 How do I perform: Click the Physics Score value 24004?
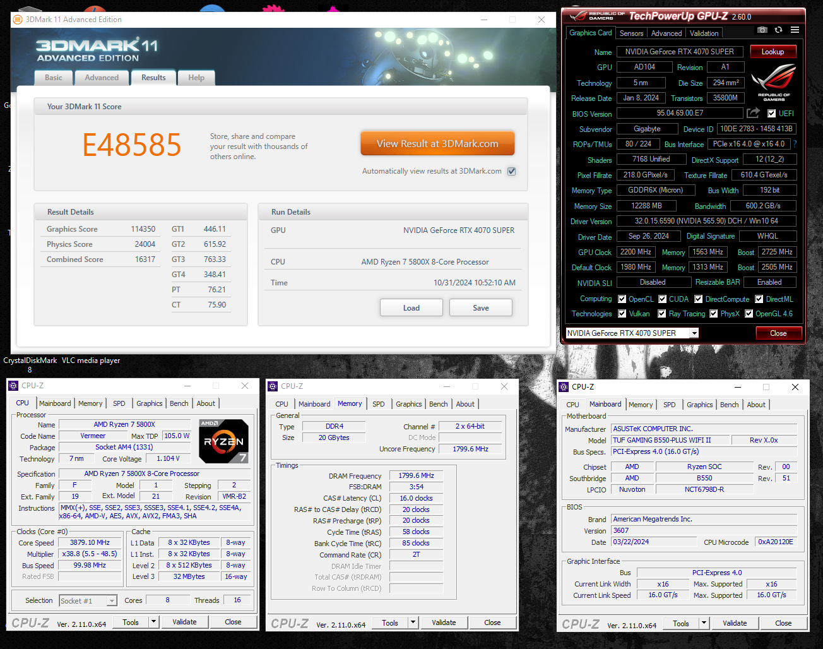tap(145, 244)
